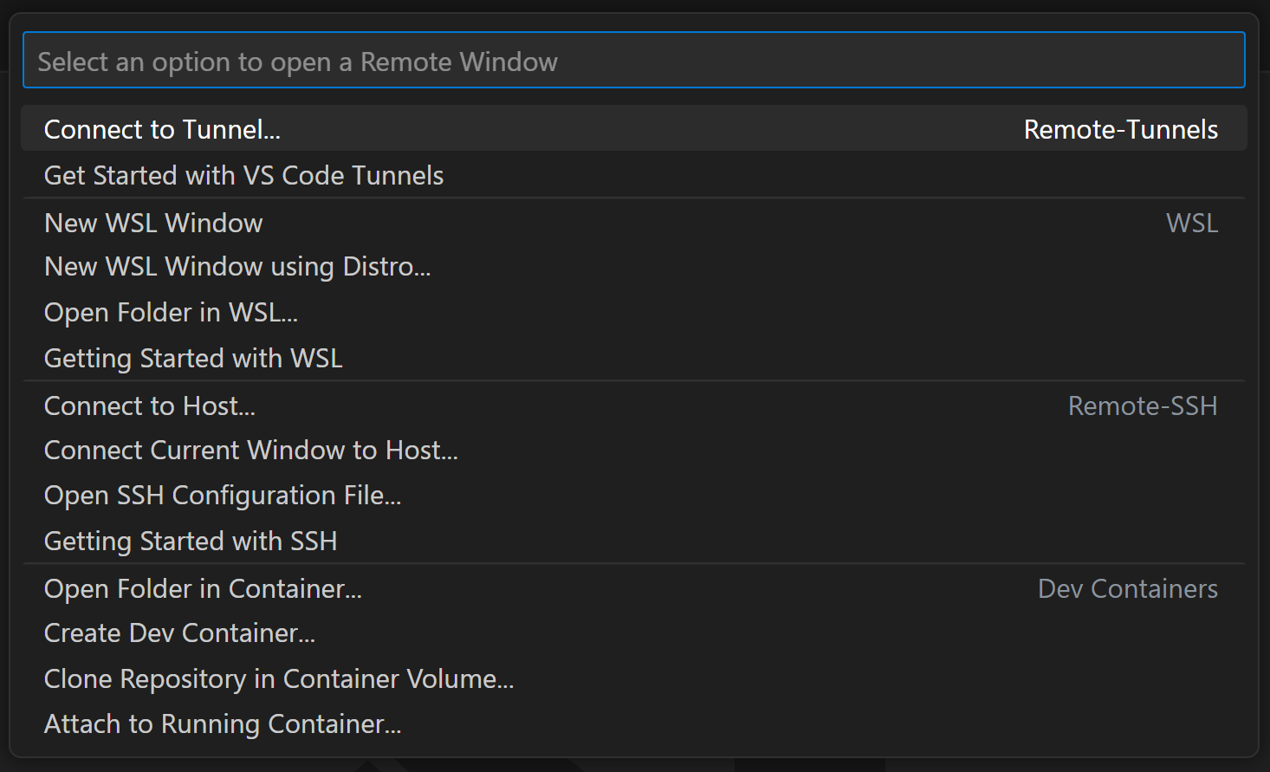Pick Open Folder in WSL...
This screenshot has width=1270, height=772.
click(633, 312)
